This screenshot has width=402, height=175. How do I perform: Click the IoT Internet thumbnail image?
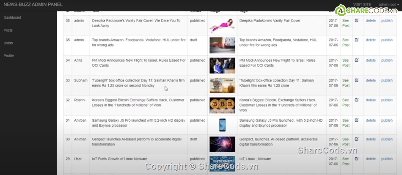pos(222,164)
